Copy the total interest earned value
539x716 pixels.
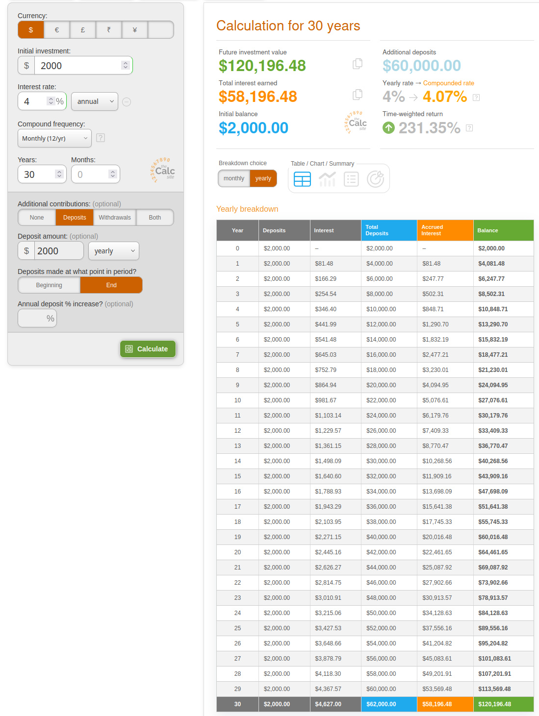(358, 95)
